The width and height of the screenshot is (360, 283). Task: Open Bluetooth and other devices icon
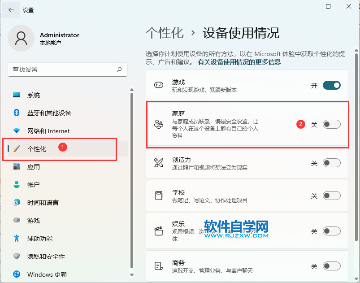17,113
